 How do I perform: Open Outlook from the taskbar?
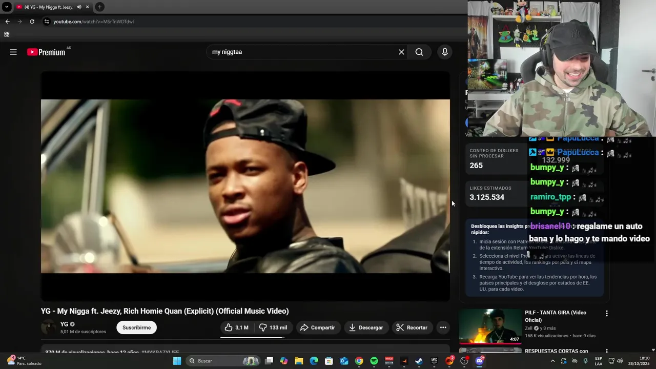[x=344, y=361]
